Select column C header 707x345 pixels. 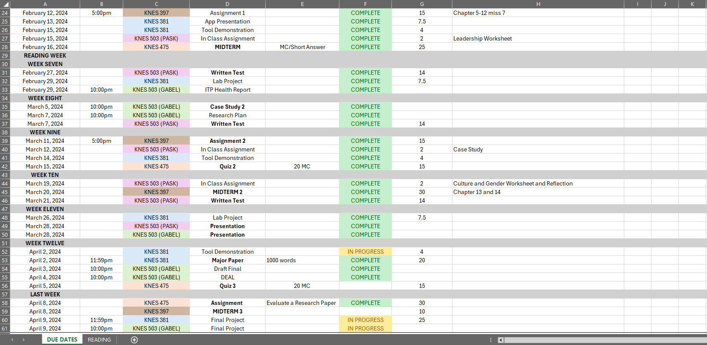pyautogui.click(x=156, y=4)
